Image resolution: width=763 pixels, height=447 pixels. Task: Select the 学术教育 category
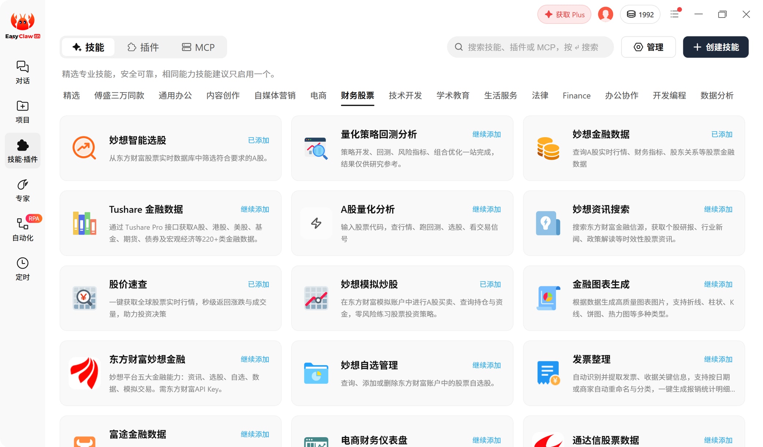tap(453, 96)
